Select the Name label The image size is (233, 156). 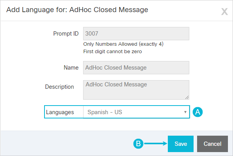[71, 68]
